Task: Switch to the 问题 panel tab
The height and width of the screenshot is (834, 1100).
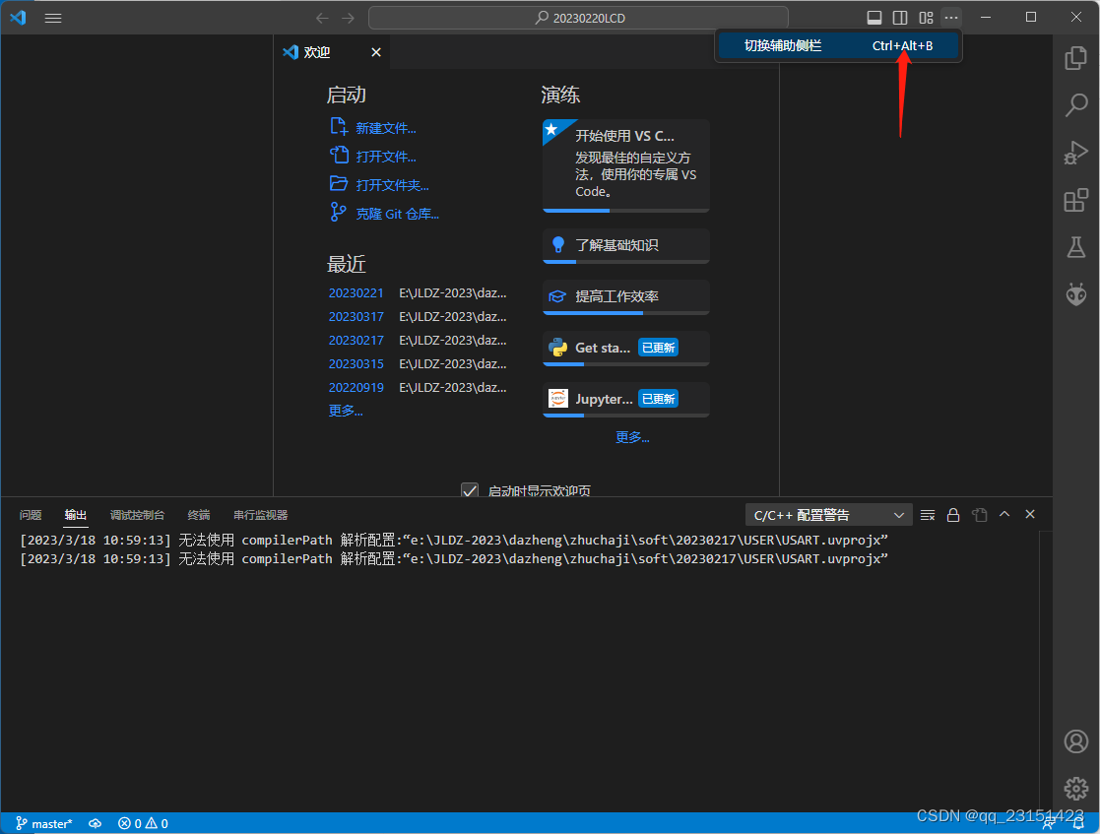Action: click(31, 515)
